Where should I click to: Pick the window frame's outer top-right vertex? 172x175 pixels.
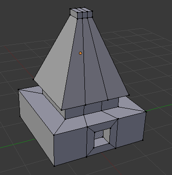coord(118,119)
